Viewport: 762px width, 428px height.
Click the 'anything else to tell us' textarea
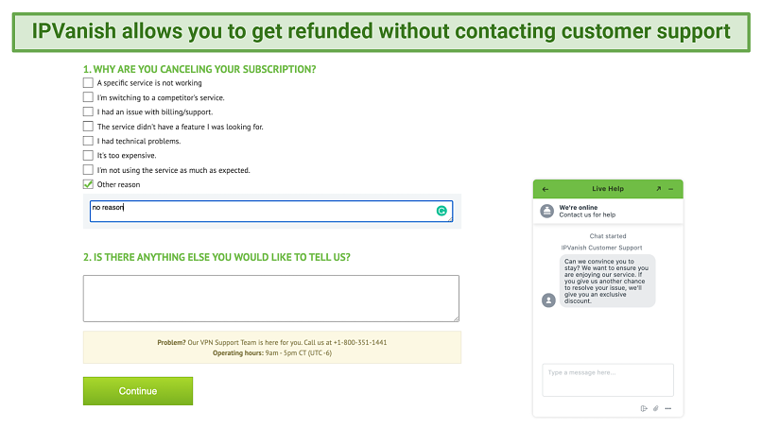pos(271,299)
